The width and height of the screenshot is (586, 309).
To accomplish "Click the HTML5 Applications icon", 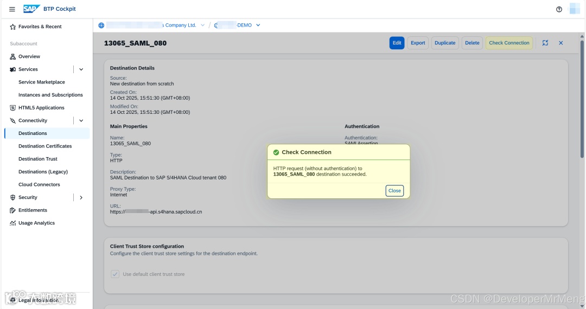I will 12,108.
